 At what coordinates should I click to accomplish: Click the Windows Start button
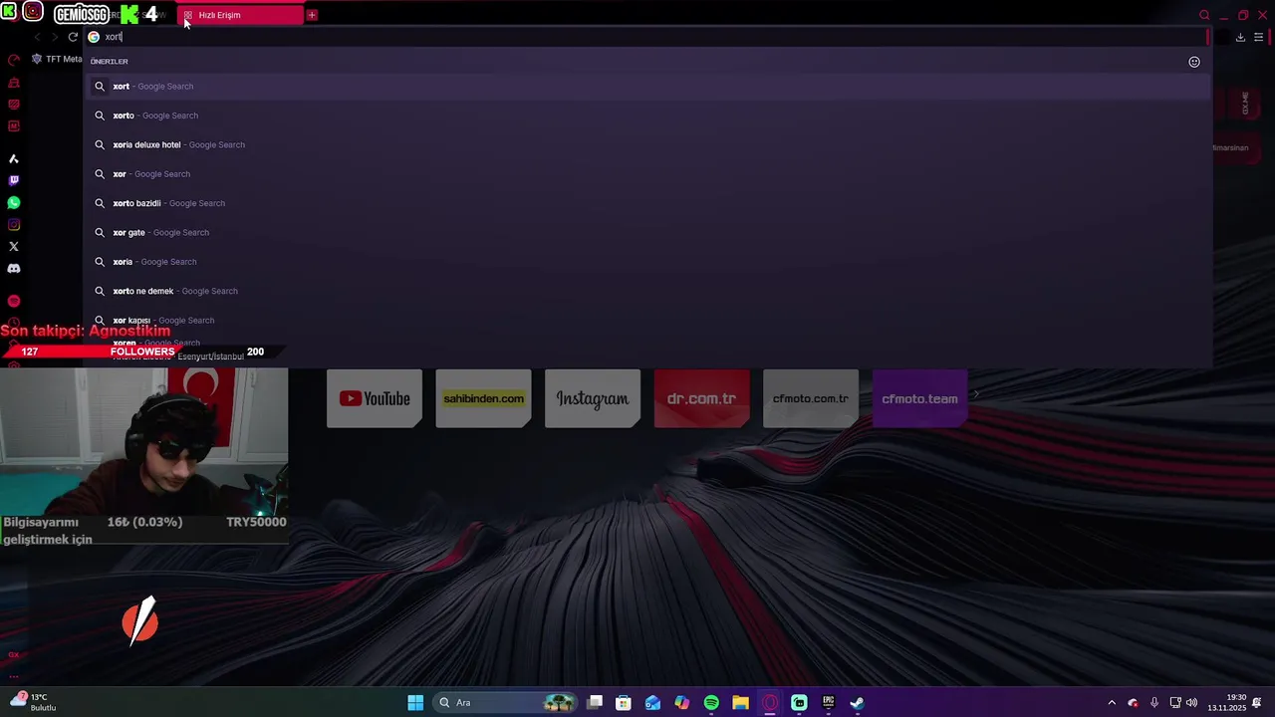(415, 703)
